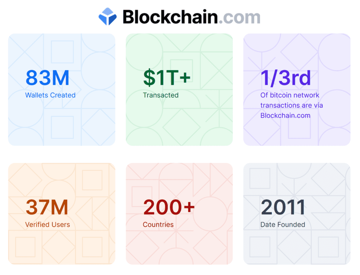The height and width of the screenshot is (275, 360).
Task: Open the purple 1/3rd statistic card
Action: [297, 90]
